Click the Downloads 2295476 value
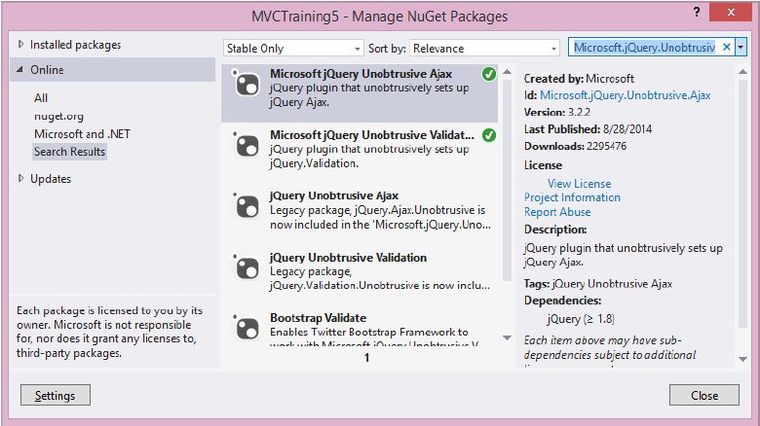 [x=606, y=146]
